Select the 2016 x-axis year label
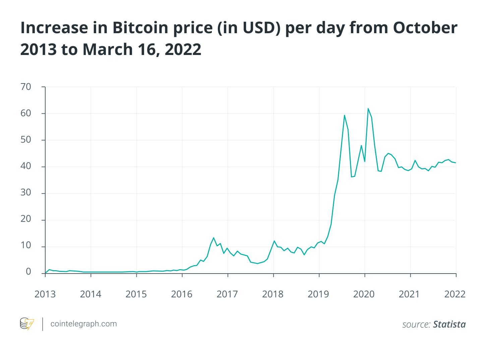 pos(182,294)
